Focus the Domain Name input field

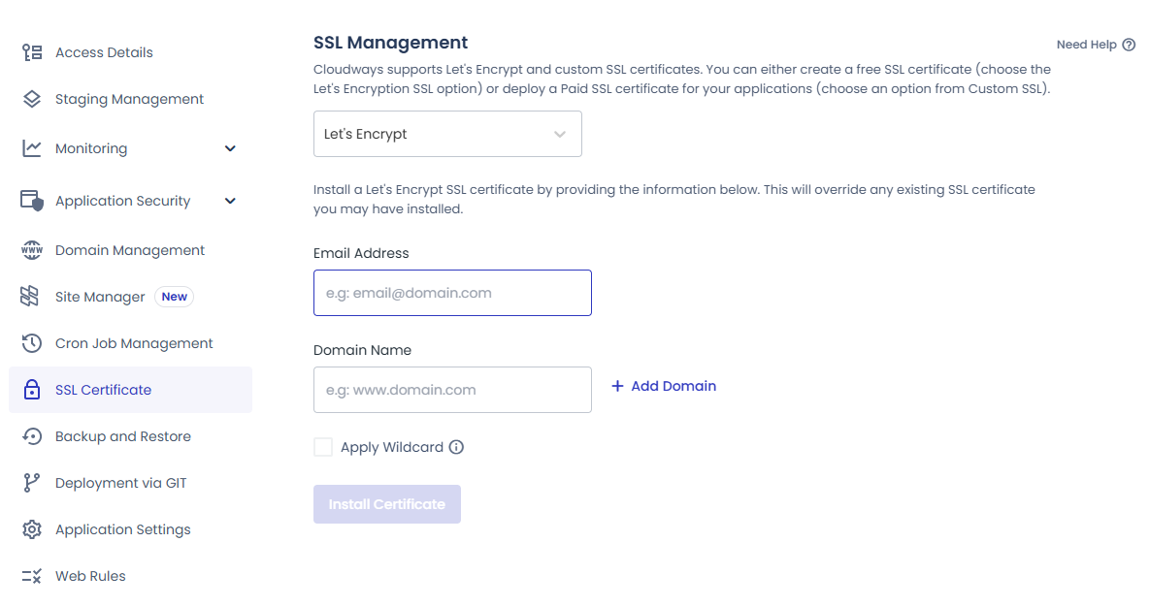tap(452, 390)
